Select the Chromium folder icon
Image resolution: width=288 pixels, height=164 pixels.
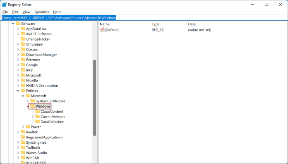point(23,44)
